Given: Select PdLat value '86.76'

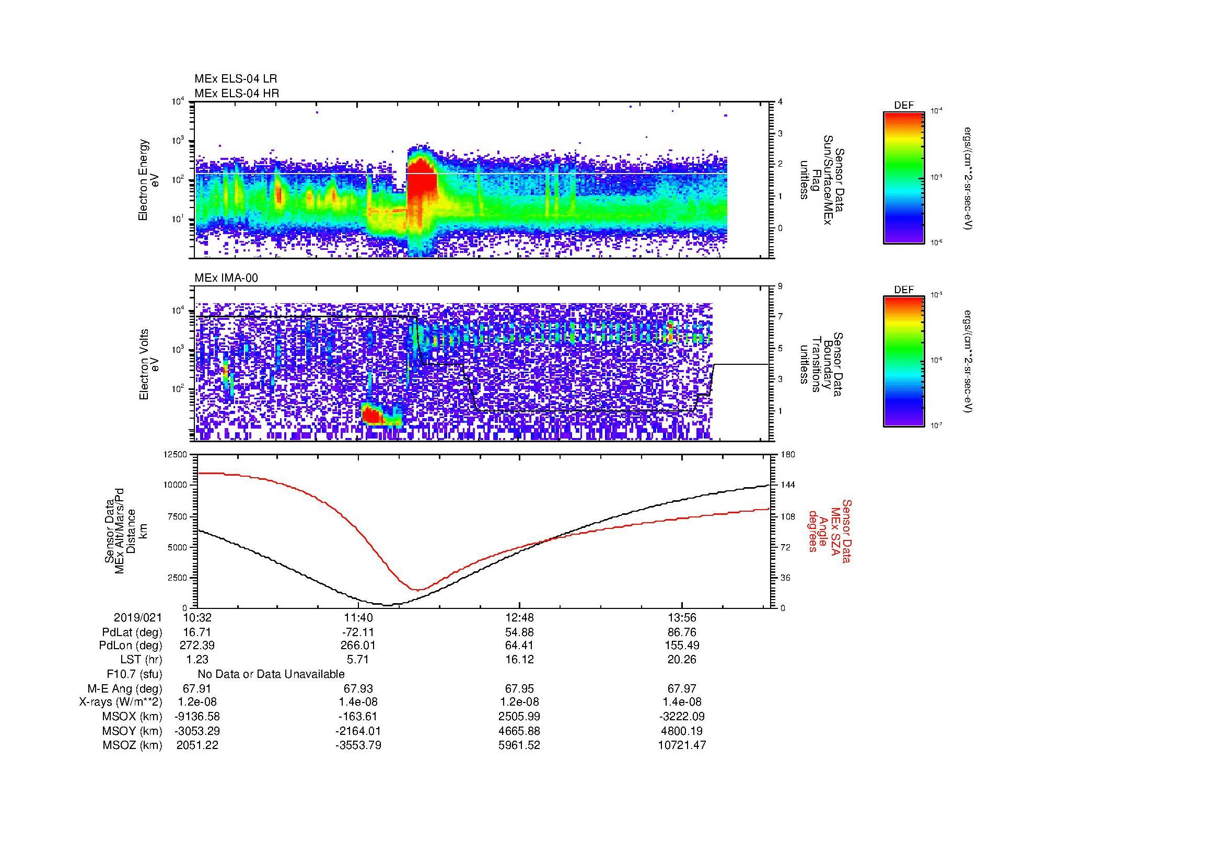Looking at the screenshot, I should pos(682,632).
